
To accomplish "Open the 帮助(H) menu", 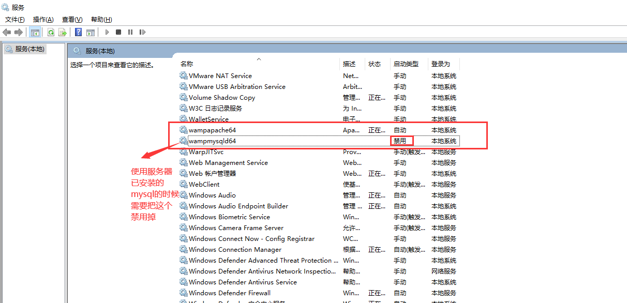I will click(x=101, y=20).
